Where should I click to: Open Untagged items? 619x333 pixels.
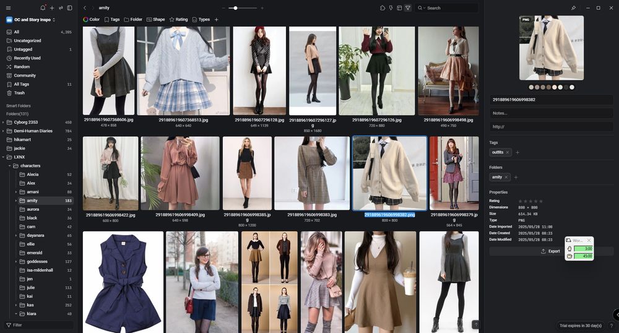(38, 50)
